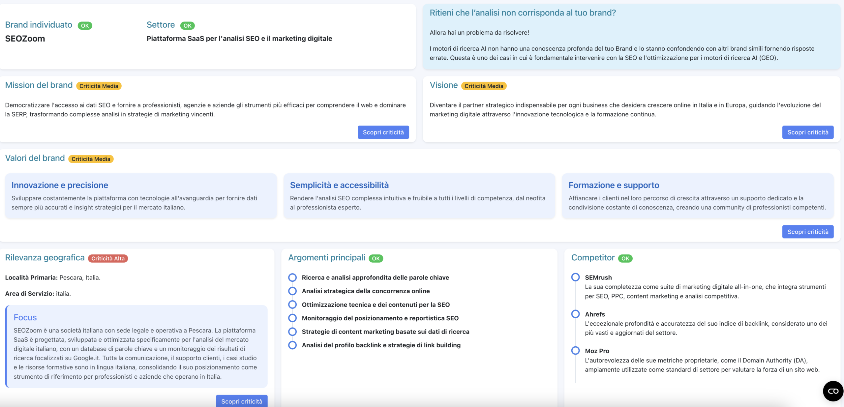Click bullet for Analisi strategica della concorrenza
The image size is (844, 407).
292,291
